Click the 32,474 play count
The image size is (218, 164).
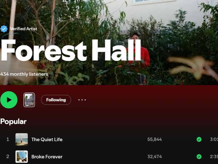tap(155, 157)
